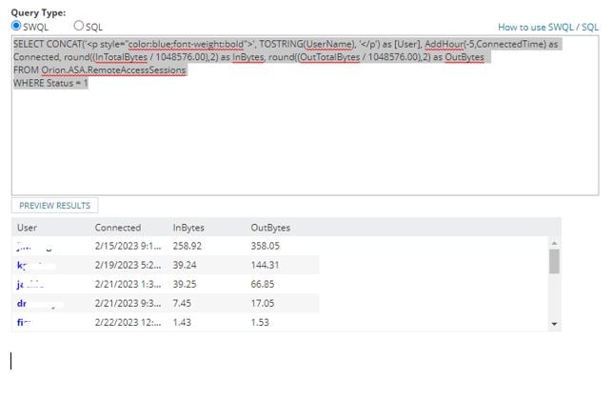Click the InBytes value 39.24
This screenshot has width=613, height=401.
185,265
